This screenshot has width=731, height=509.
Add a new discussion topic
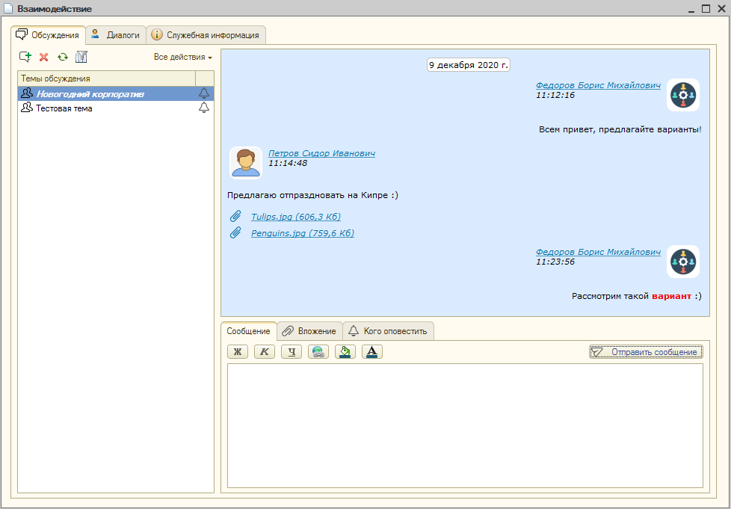coord(25,57)
